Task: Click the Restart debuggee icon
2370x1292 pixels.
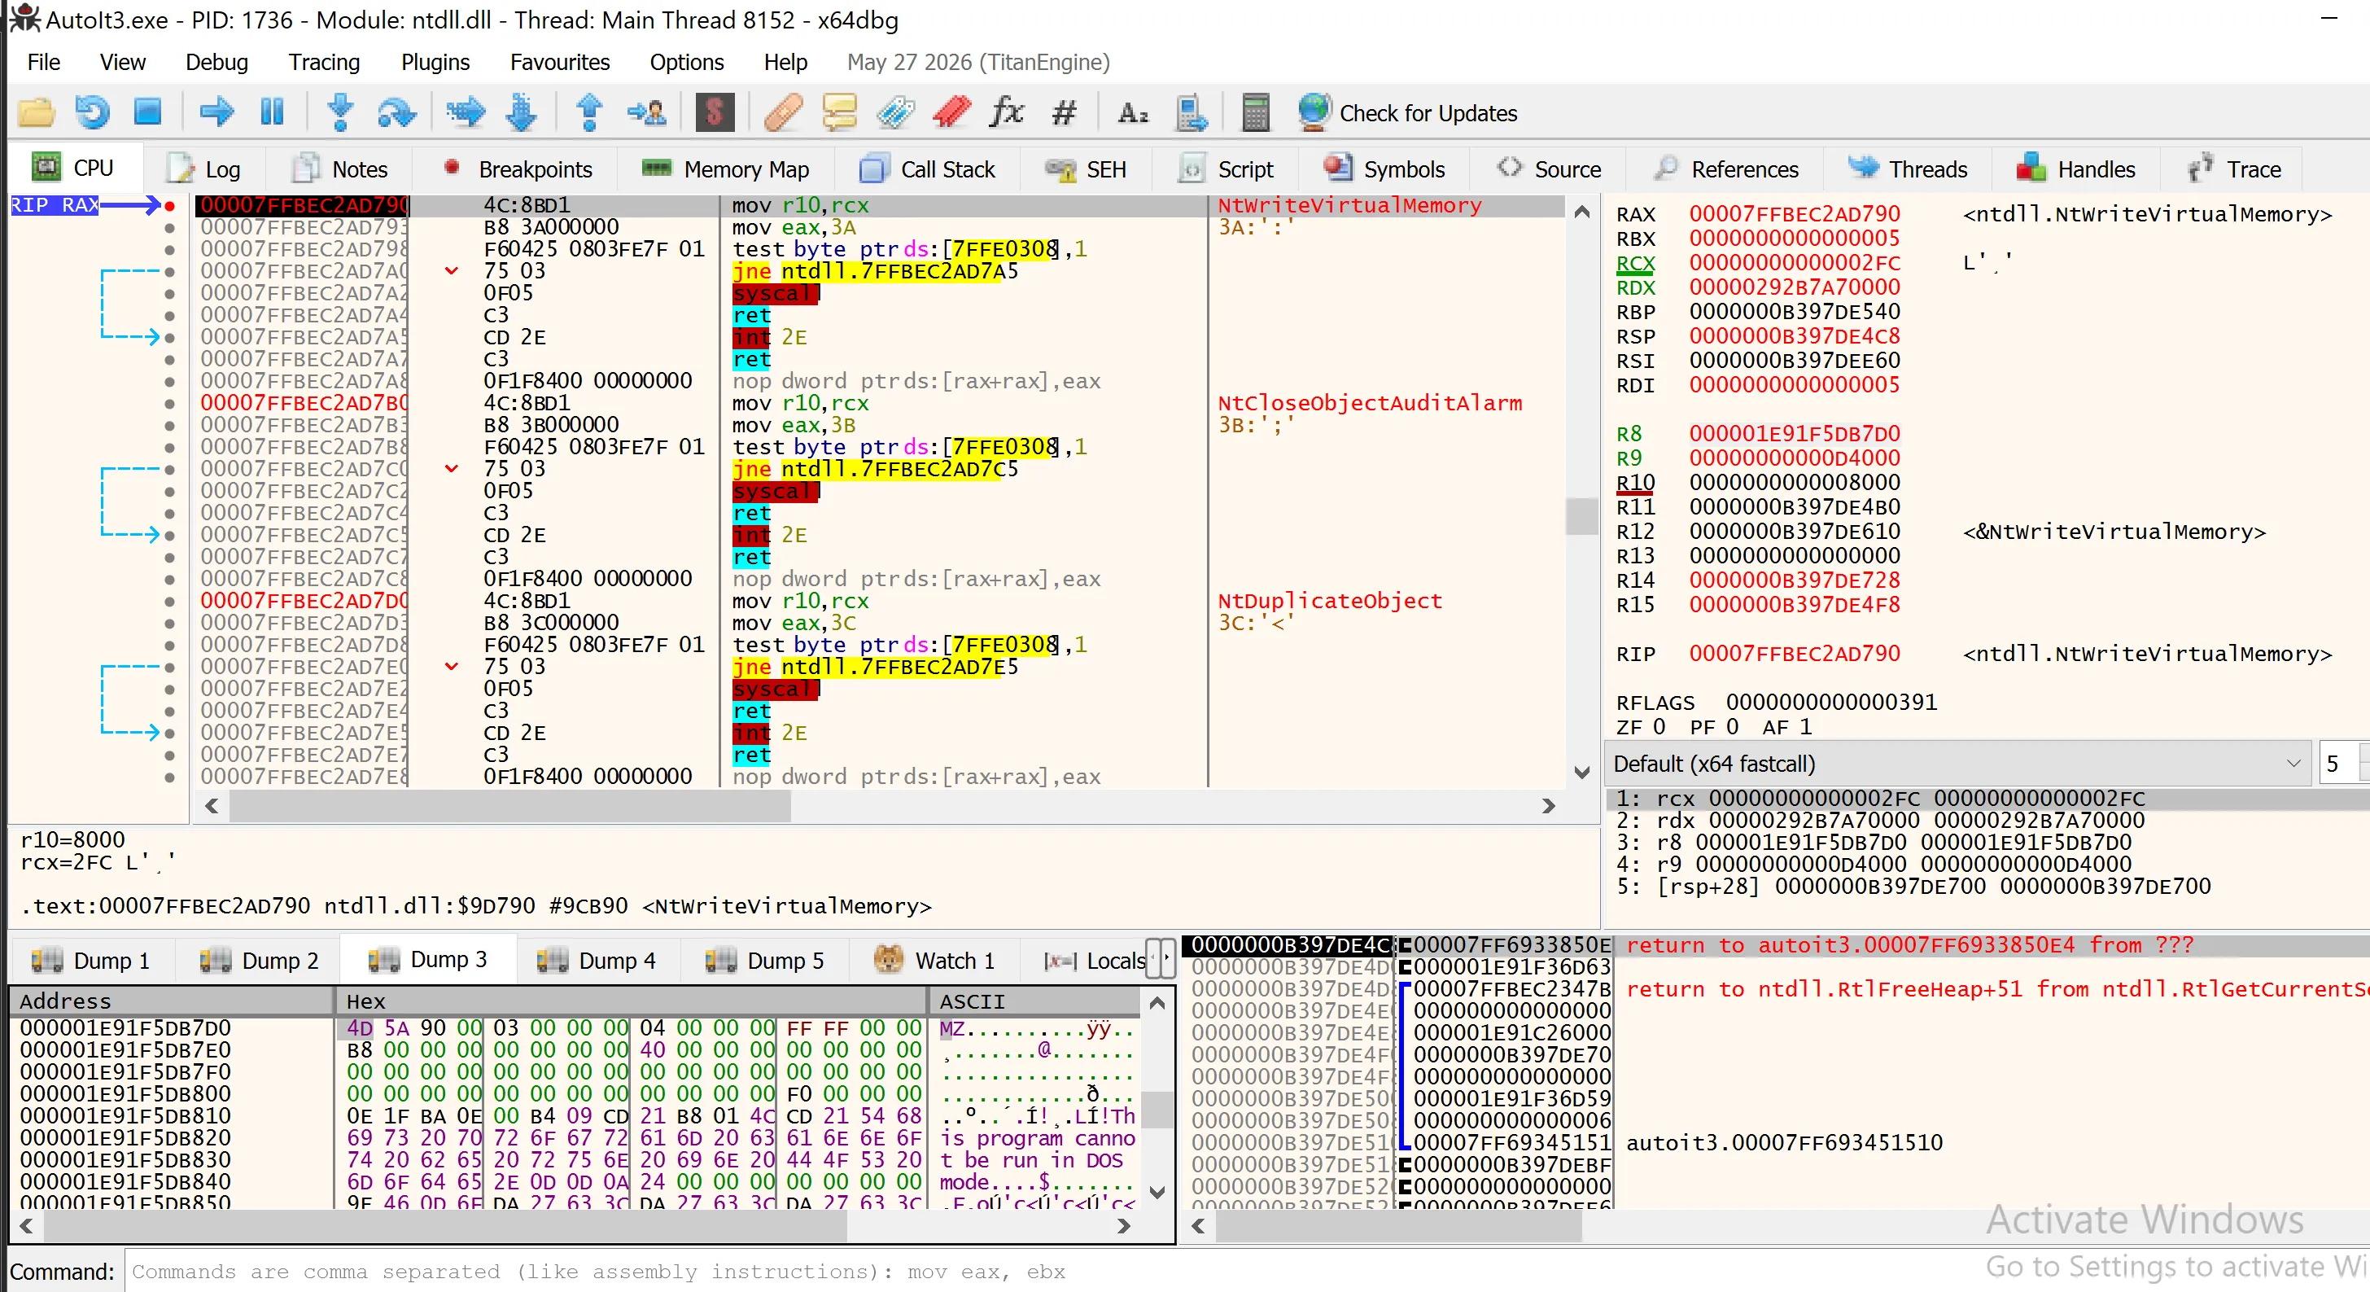Action: click(x=92, y=112)
